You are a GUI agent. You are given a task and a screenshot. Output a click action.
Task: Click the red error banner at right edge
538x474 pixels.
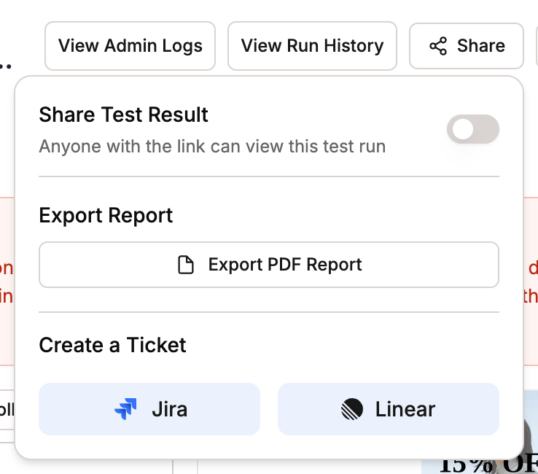[531, 281]
